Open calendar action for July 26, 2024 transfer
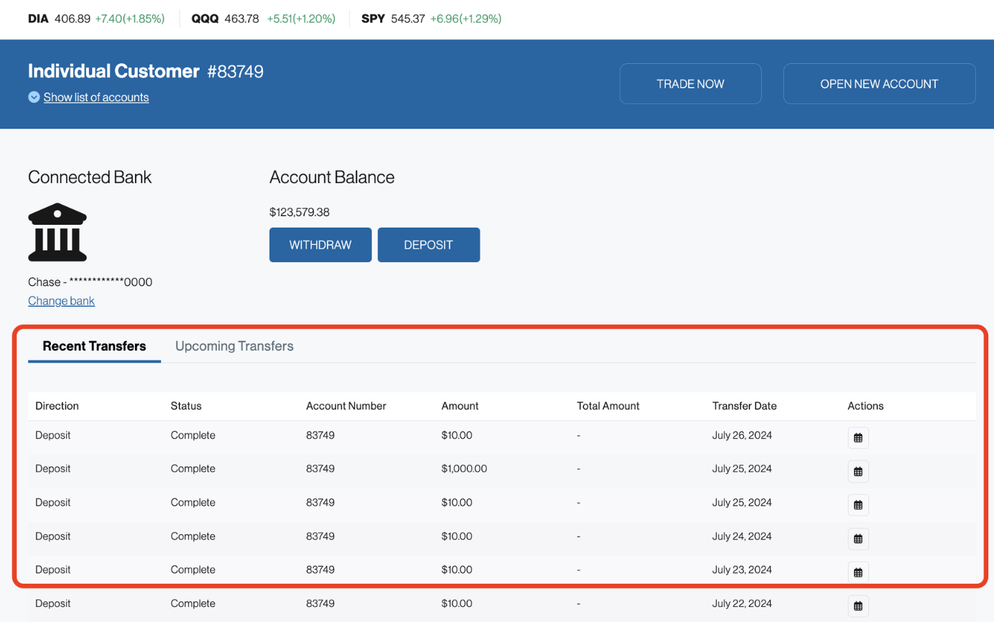Viewport: 994px width, 622px height. (858, 437)
